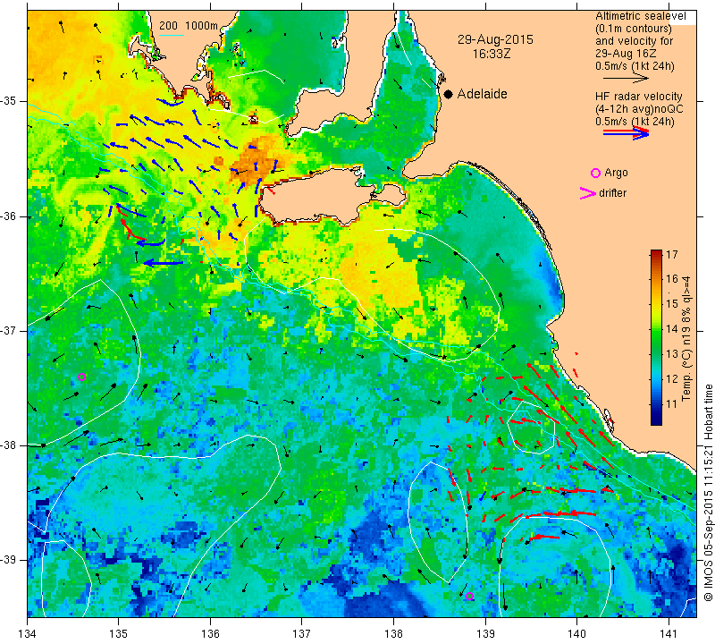Click the longitude axis label '135'
715x644 pixels.
[119, 633]
